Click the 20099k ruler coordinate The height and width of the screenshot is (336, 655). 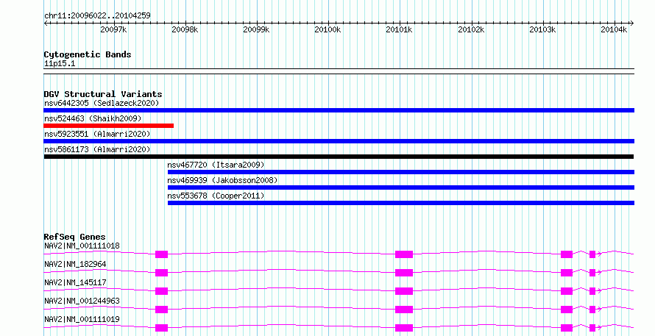point(257,29)
